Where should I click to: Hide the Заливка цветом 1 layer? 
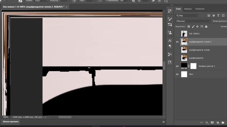point(177,66)
